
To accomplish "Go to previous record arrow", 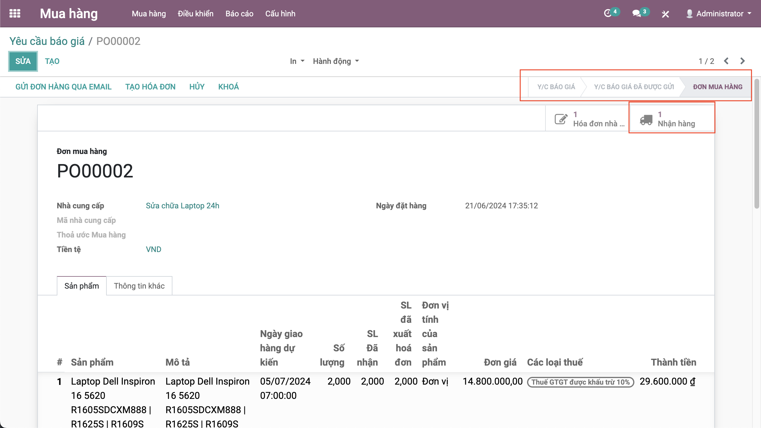I will (726, 61).
